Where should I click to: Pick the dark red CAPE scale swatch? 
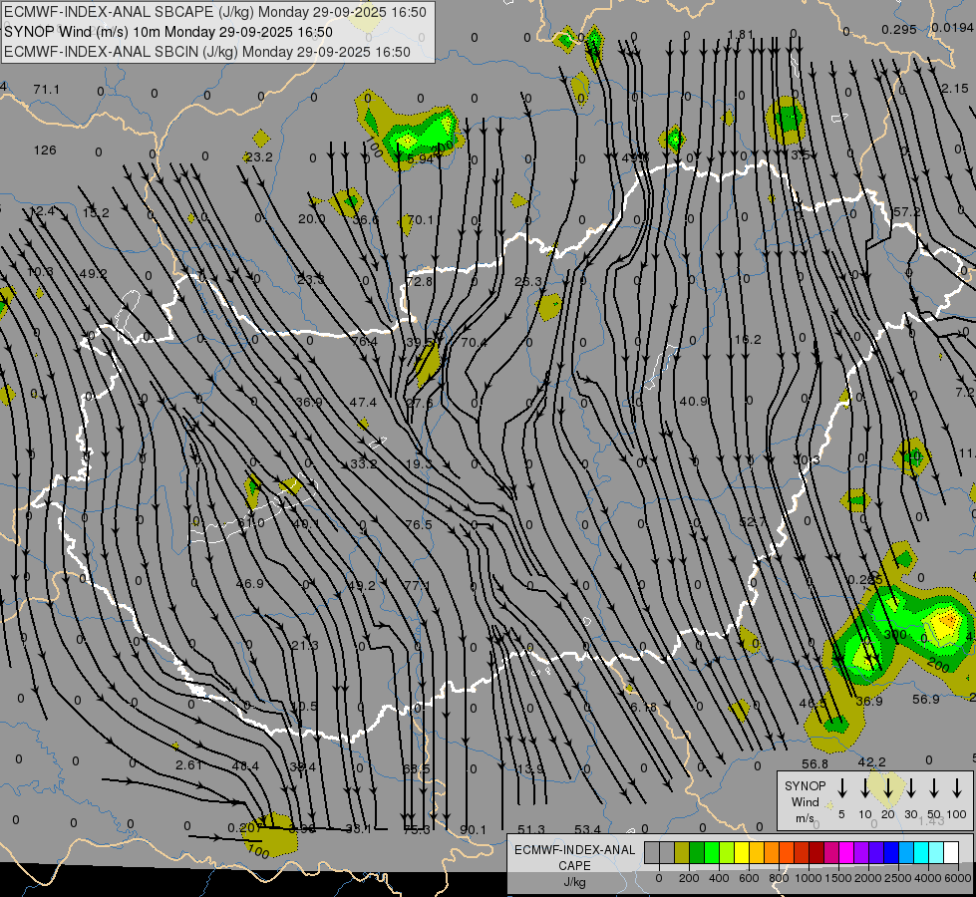[816, 853]
